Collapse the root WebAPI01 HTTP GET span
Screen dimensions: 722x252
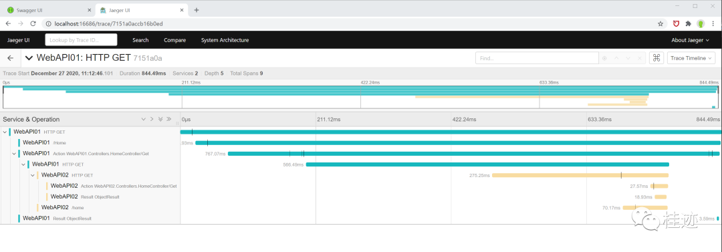pos(5,132)
